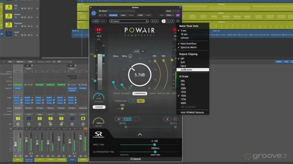This screenshot has width=293, height=164.
Task: Open mixer View menu dropdown
Action: [x=31, y=61]
